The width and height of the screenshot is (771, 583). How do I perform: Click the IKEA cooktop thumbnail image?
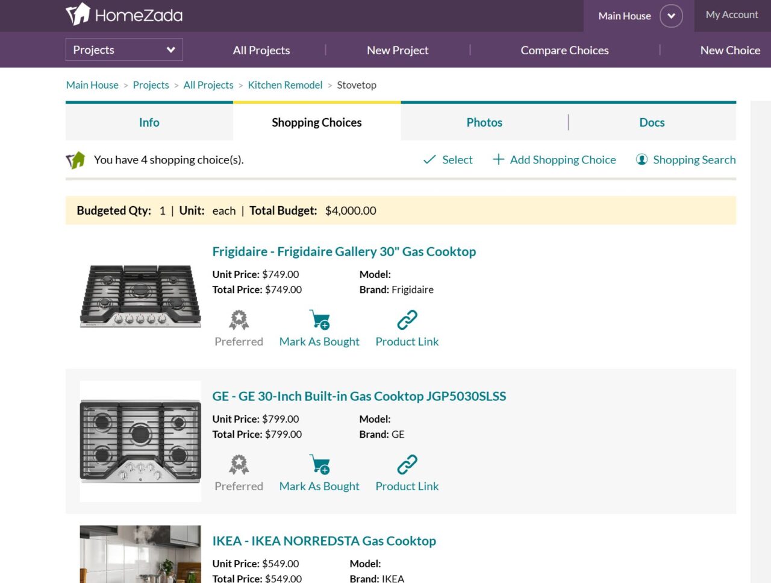pyautogui.click(x=140, y=554)
